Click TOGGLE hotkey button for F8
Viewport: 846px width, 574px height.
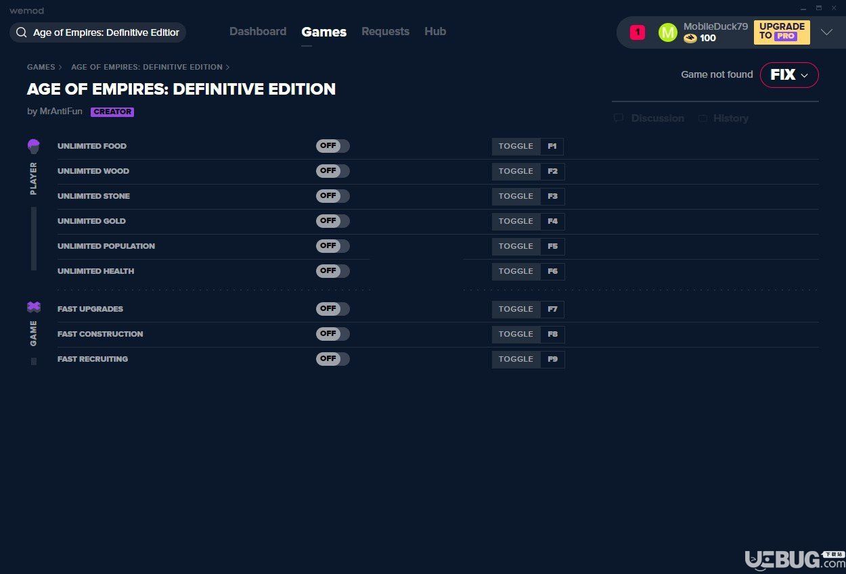click(x=516, y=334)
